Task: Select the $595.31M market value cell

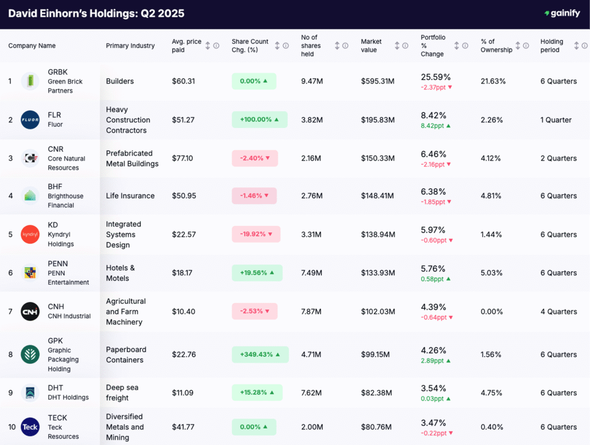Action: [x=377, y=81]
